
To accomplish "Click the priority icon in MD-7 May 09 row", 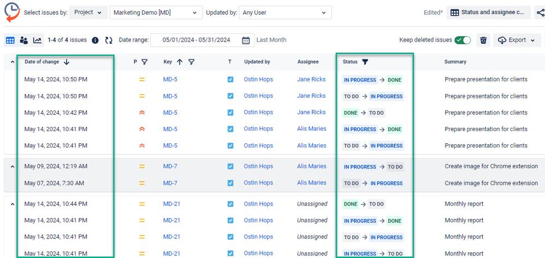I will click(x=142, y=167).
